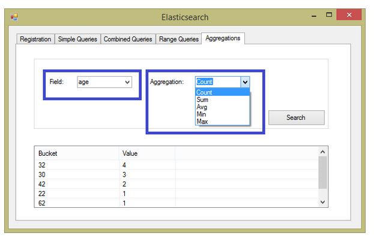Select the row with bucket 30
374x236 pixels.
click(176, 174)
